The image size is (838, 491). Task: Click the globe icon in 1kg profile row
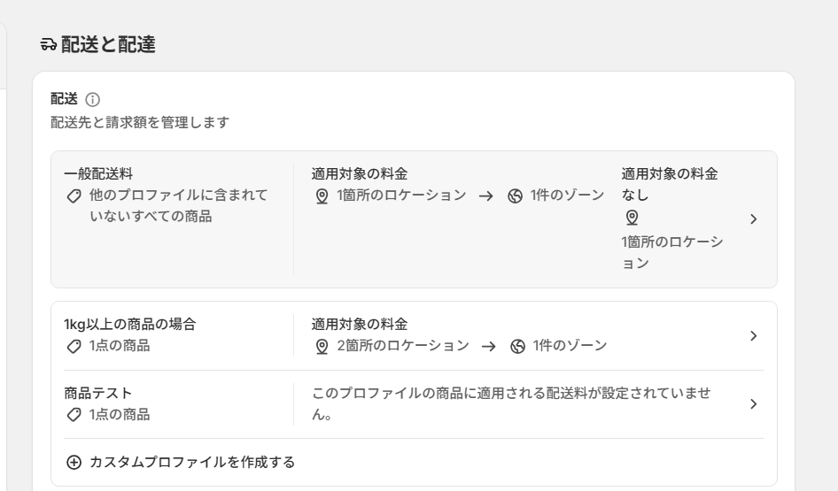pyautogui.click(x=517, y=347)
